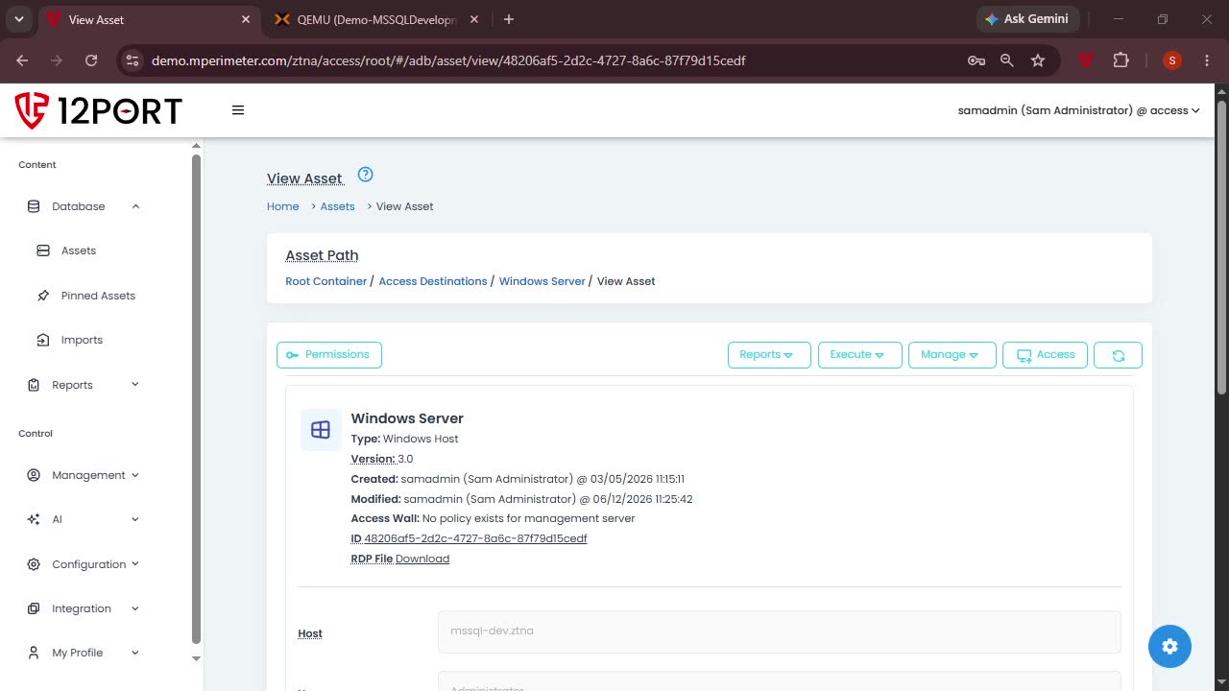Switch to the QEMU Demo-MSSQL tab

[376, 19]
